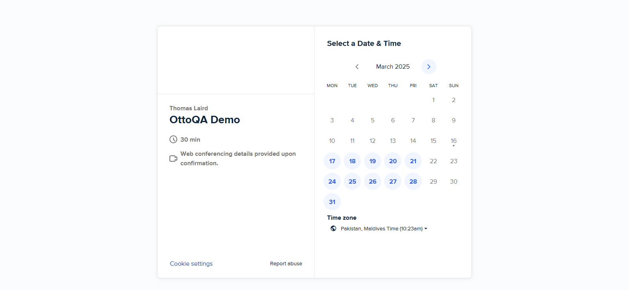Open Cookie settings link
629x290 pixels.
click(x=191, y=264)
